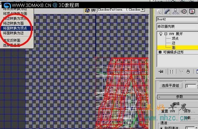This screenshot has height=129, width=198.
Task: Open the Hierarchy command panel tab
Action: pos(176,12)
